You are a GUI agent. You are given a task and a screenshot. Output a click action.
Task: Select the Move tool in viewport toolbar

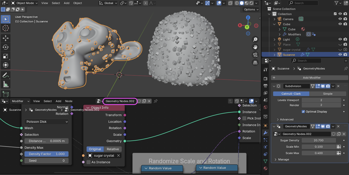point(5,38)
